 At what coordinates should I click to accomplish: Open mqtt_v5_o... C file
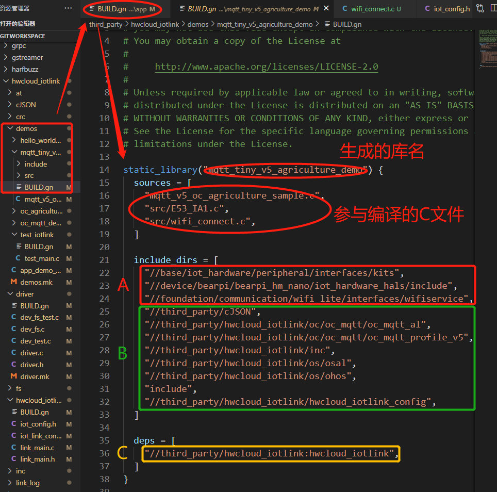pos(40,199)
